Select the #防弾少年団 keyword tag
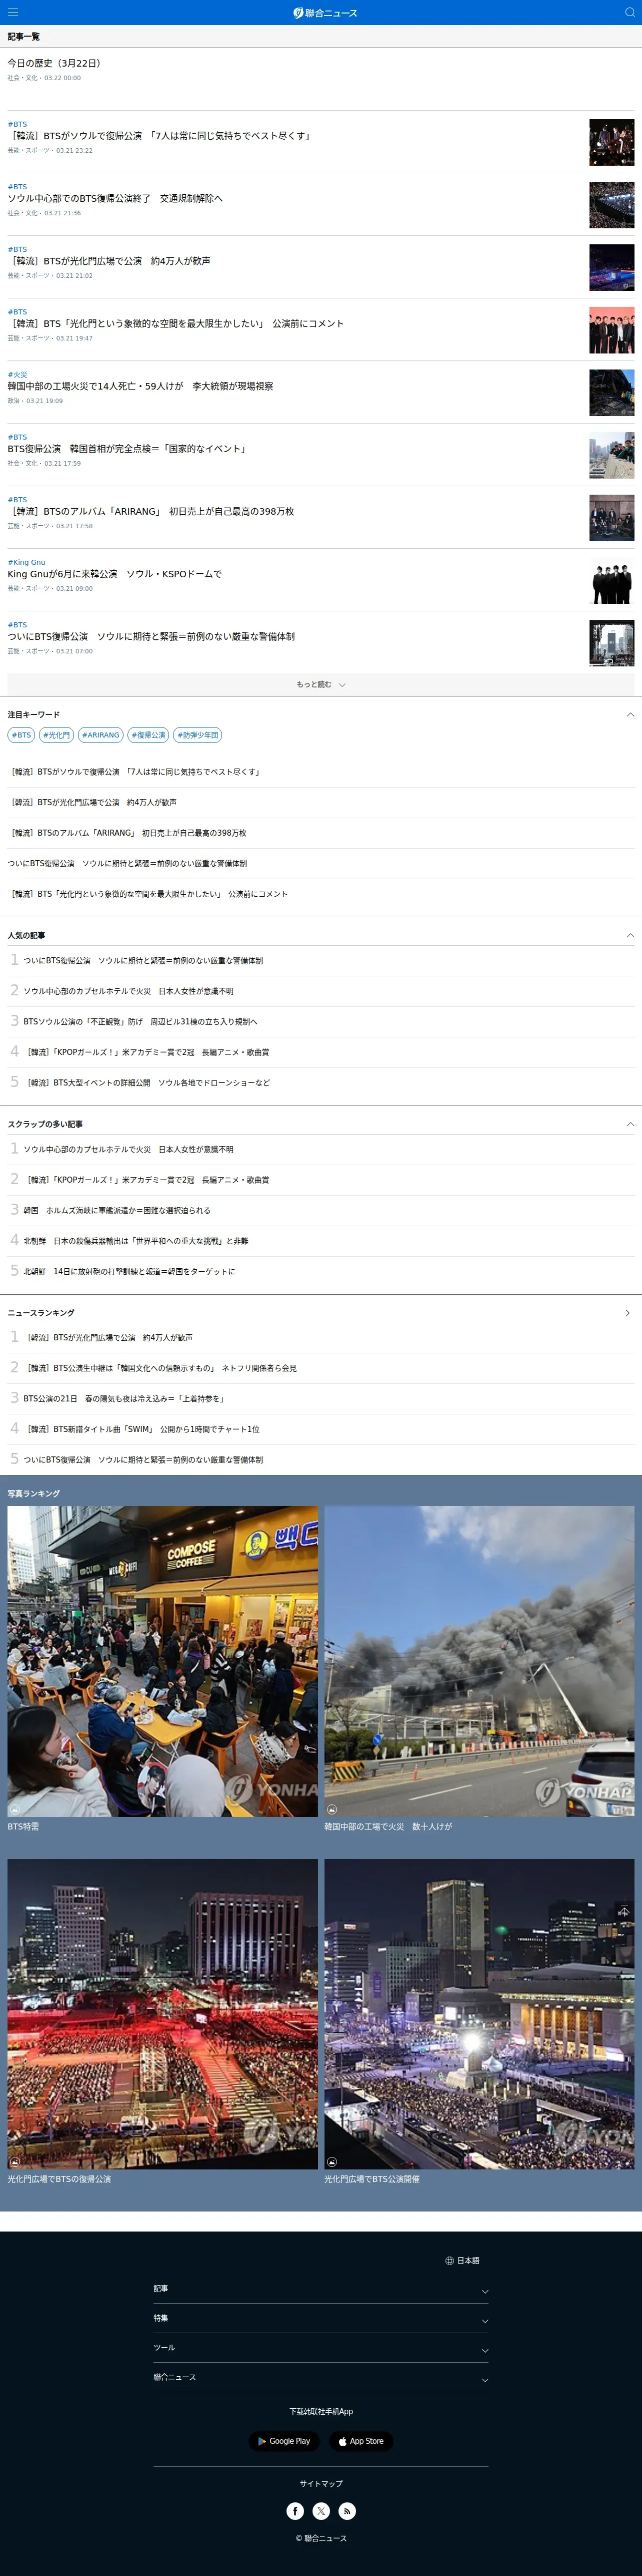The width and height of the screenshot is (642, 2576). [197, 735]
